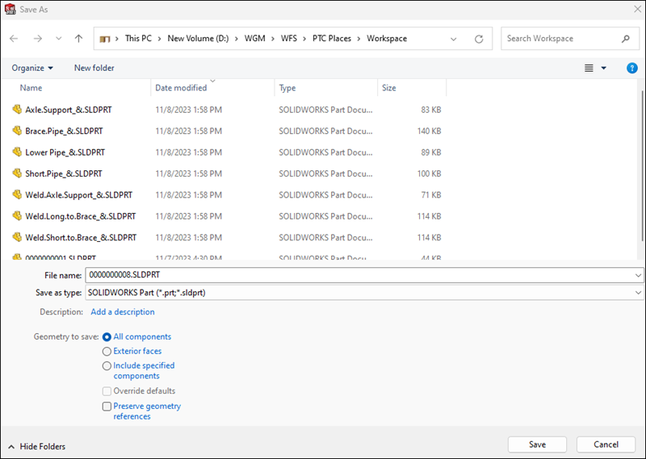
Task: Click WFS in the address path
Action: [289, 38]
